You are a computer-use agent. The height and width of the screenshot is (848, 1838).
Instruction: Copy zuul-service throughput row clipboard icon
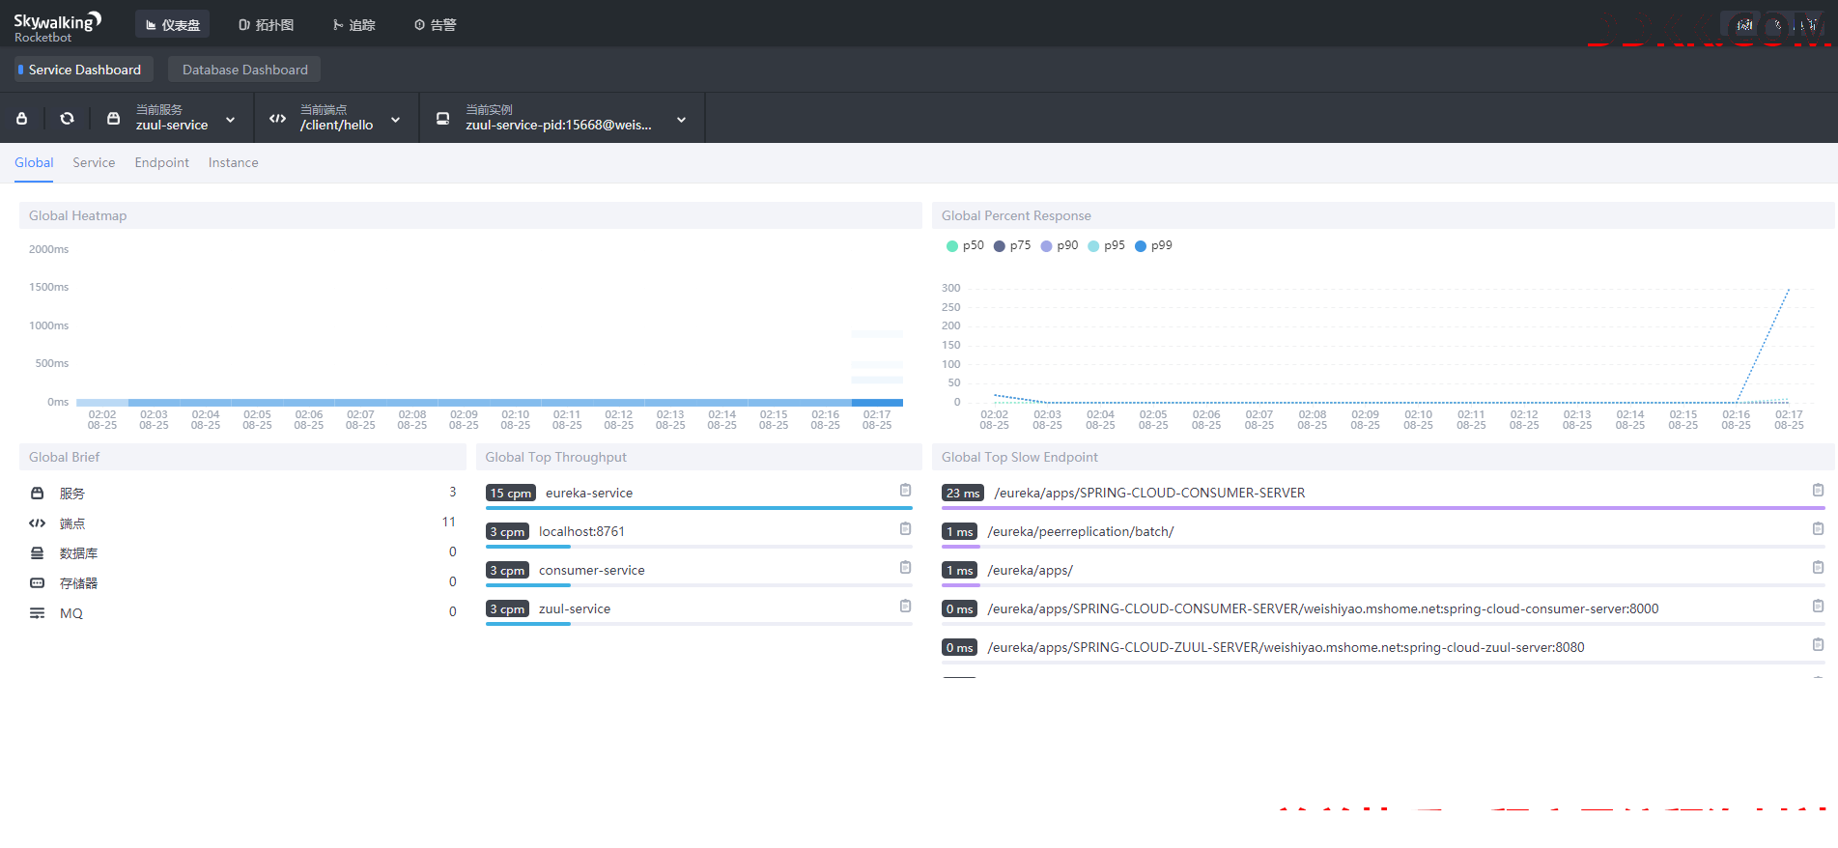tap(905, 606)
